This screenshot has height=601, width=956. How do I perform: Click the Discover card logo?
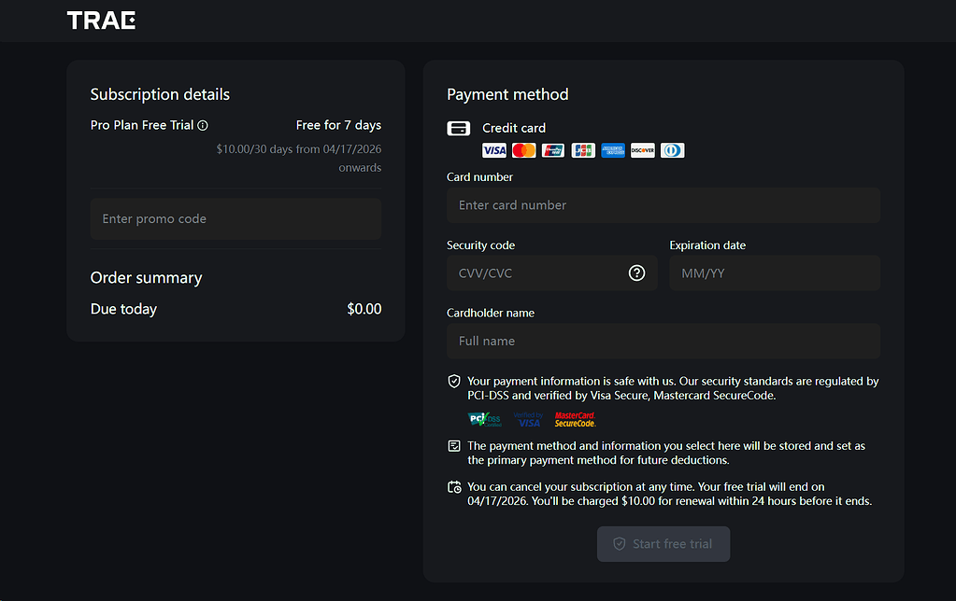point(643,150)
